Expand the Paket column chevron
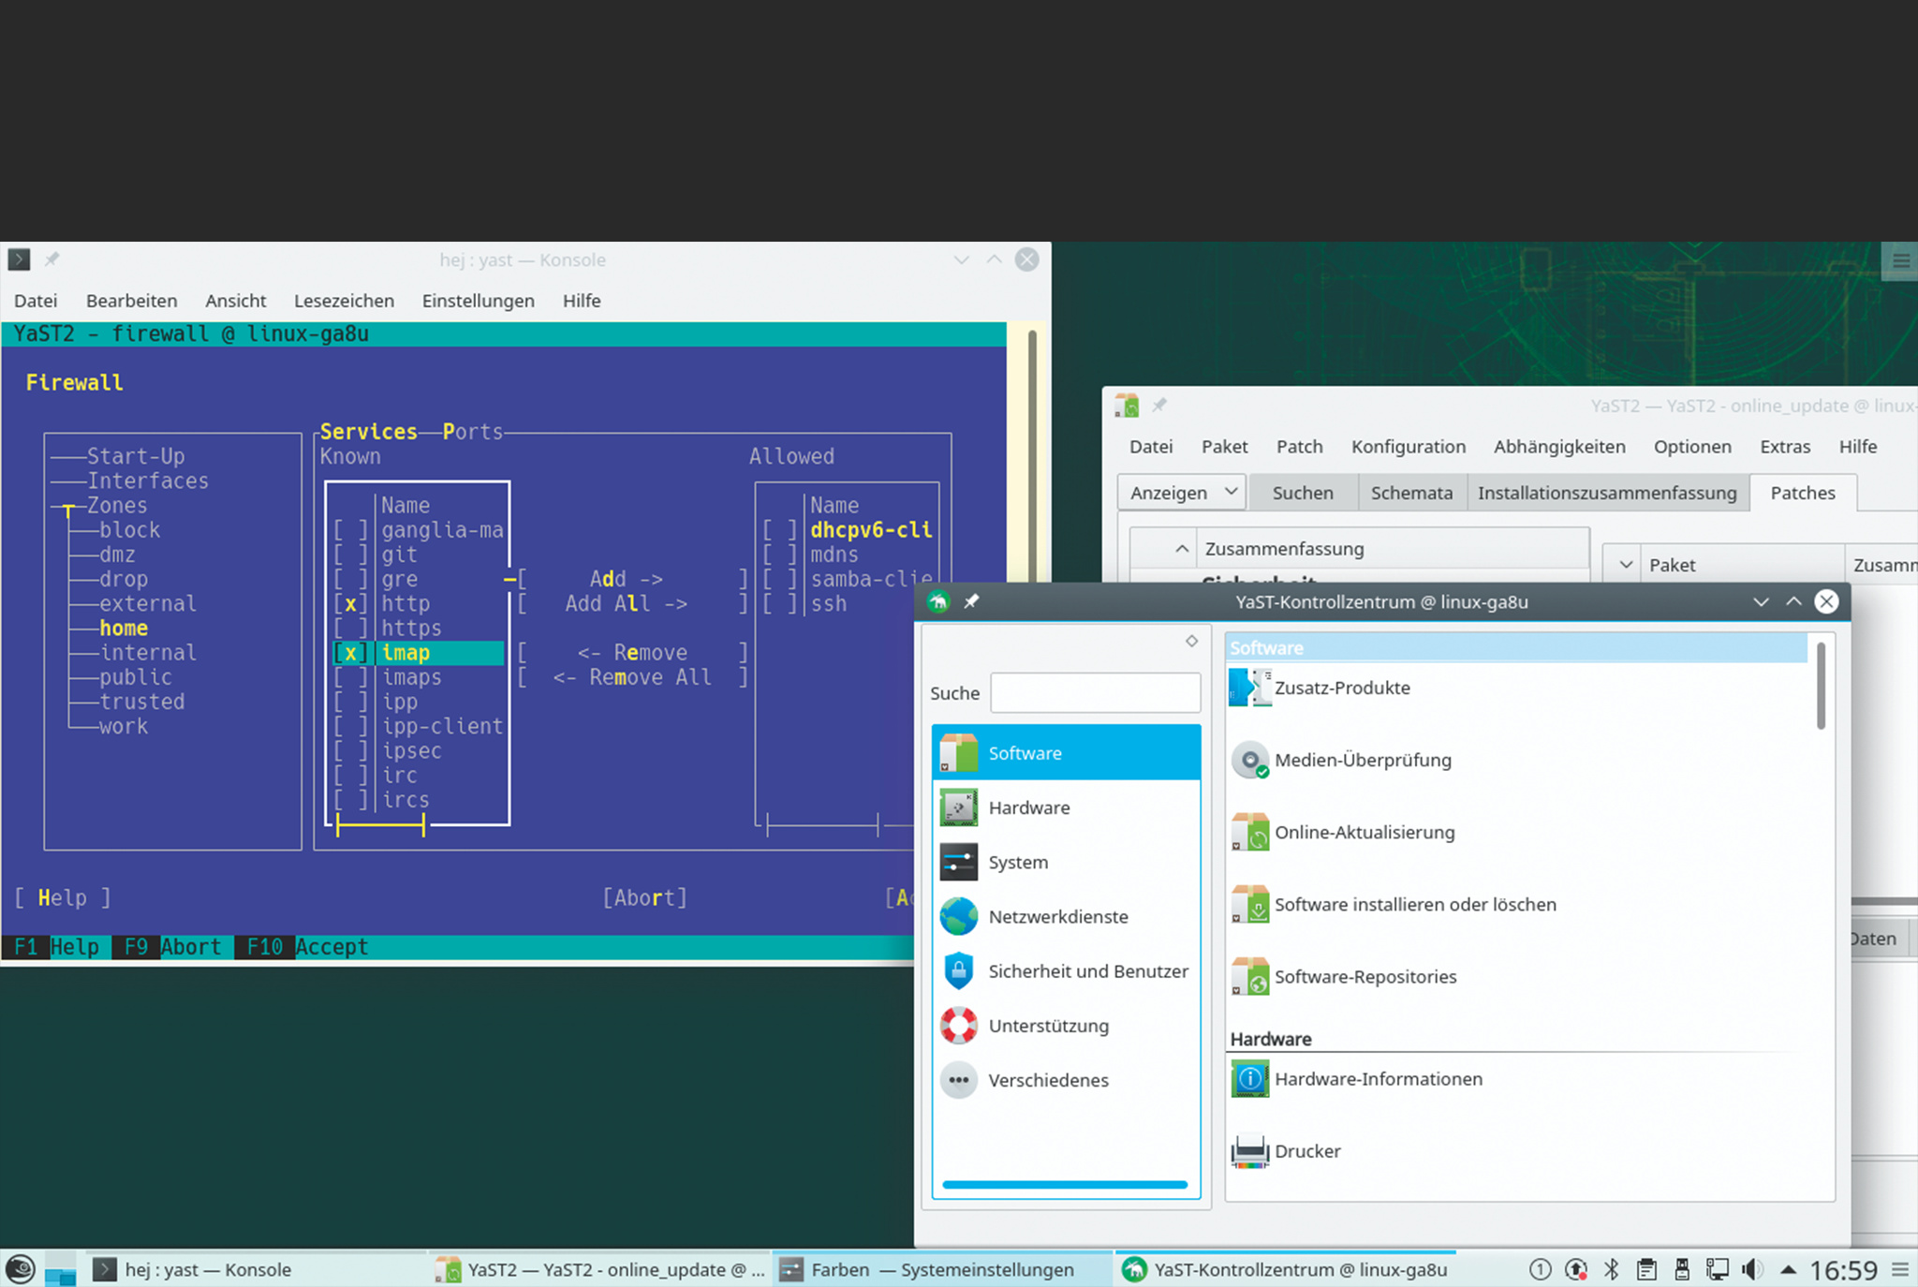The width and height of the screenshot is (1918, 1287). click(1626, 565)
